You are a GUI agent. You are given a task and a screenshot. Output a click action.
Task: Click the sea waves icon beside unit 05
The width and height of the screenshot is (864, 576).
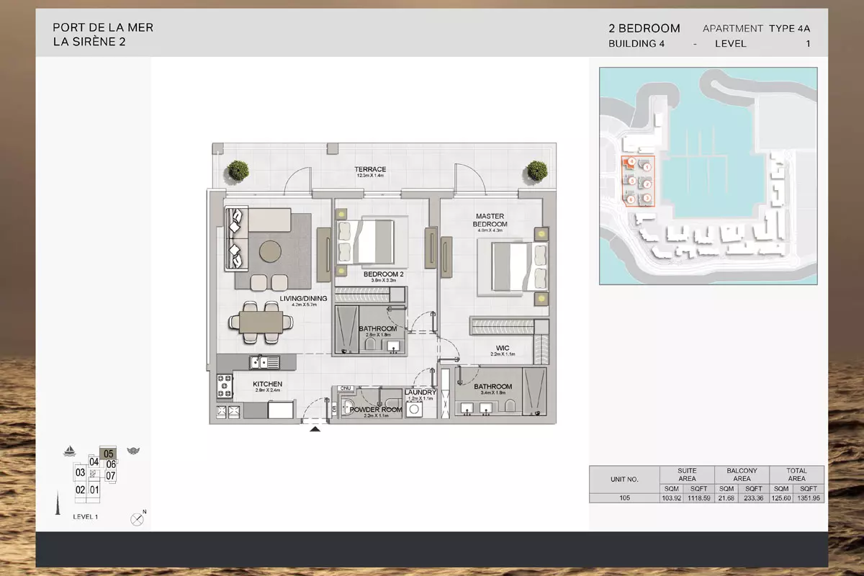pyautogui.click(x=132, y=451)
